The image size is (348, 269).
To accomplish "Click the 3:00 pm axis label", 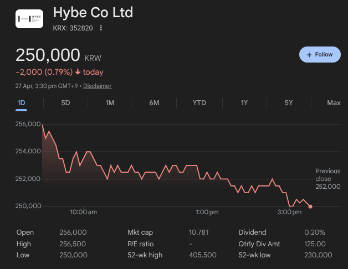I will click(x=289, y=212).
